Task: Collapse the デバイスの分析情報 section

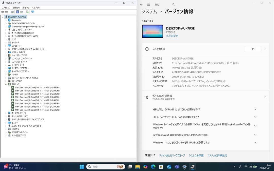Action: (265, 97)
